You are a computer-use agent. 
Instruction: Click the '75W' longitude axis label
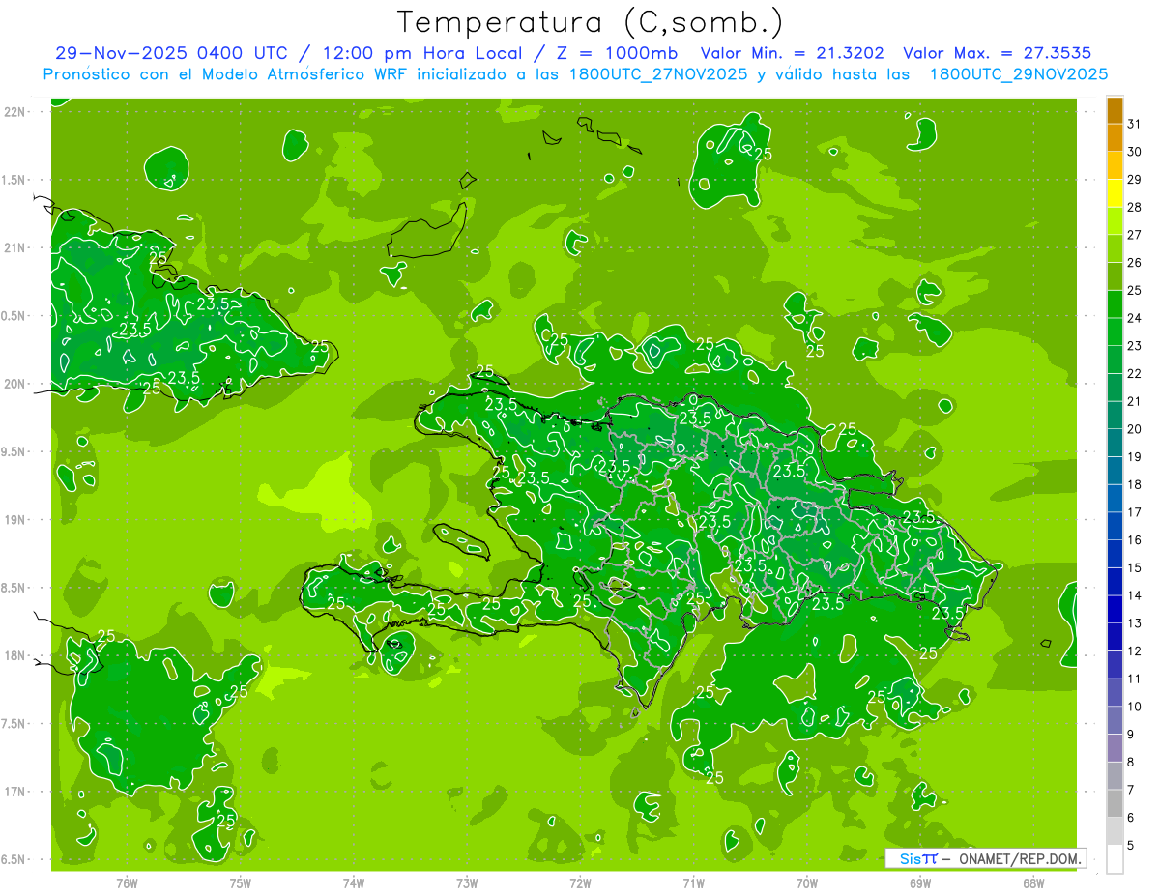(x=241, y=883)
